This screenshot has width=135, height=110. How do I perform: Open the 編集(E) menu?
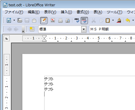[x=34, y=12]
